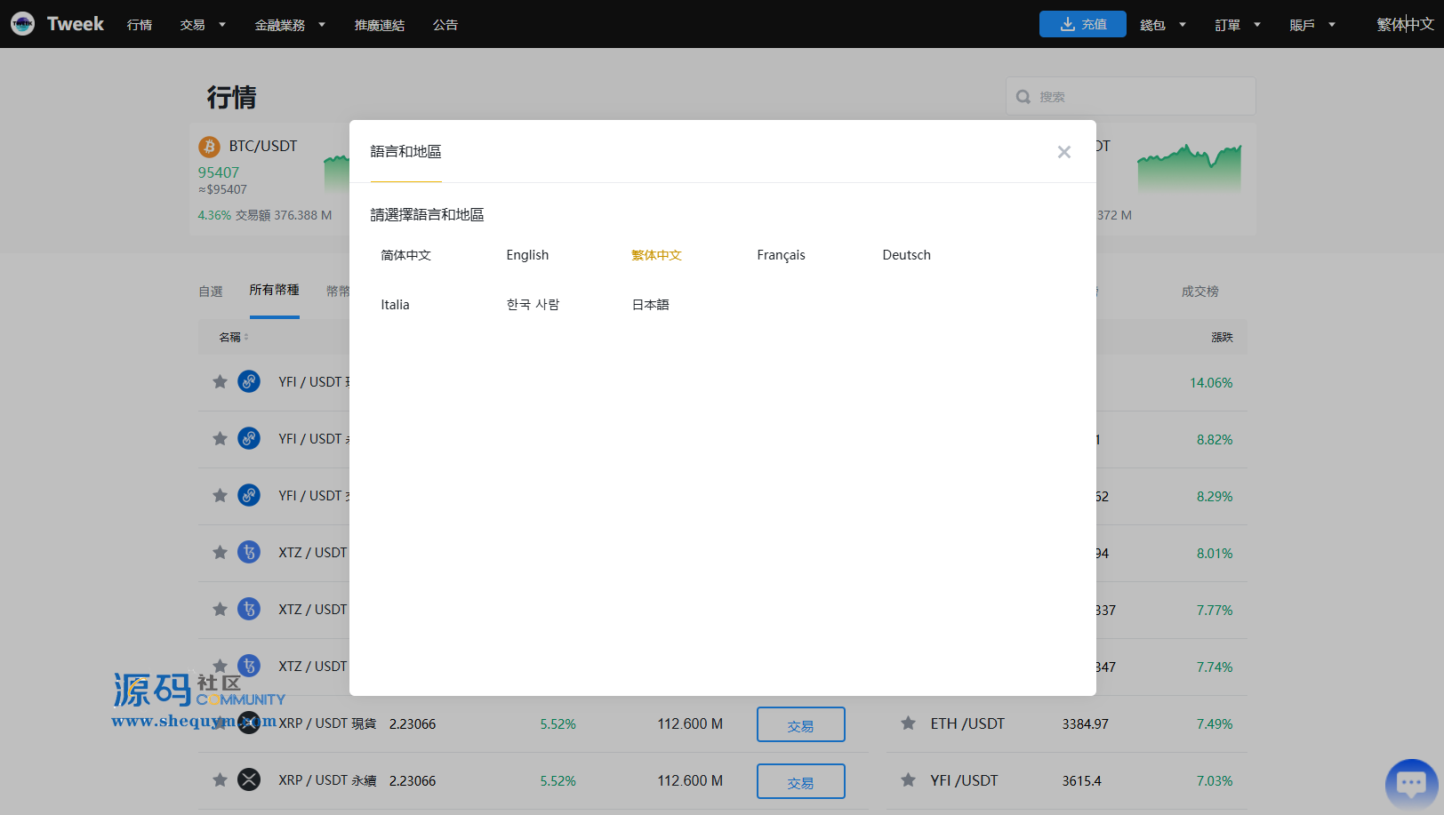Switch to the 自選 tab

[x=211, y=292]
